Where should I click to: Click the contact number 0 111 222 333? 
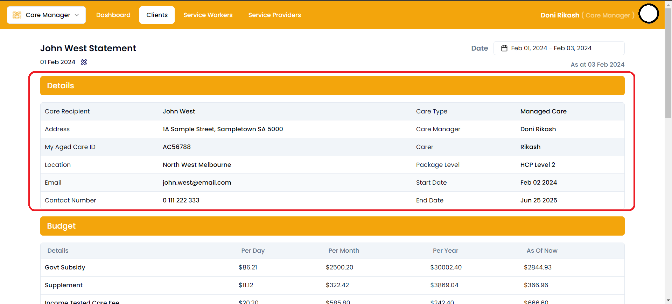(x=181, y=200)
